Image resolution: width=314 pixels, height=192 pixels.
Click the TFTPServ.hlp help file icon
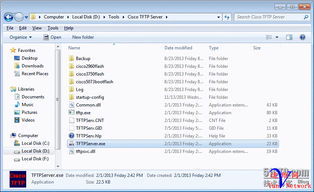(x=72, y=136)
